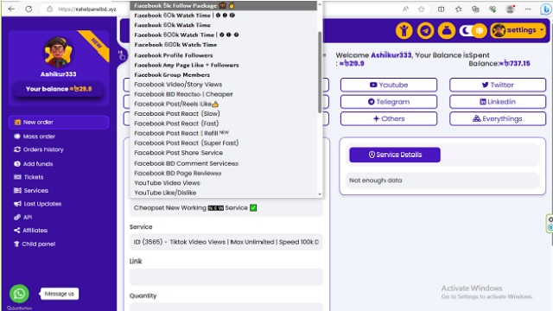553x311 pixels.
Task: Toggle the dark/light mode switch
Action: tap(473, 31)
